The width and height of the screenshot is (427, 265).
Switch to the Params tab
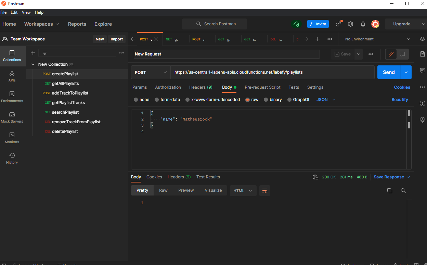click(x=140, y=87)
